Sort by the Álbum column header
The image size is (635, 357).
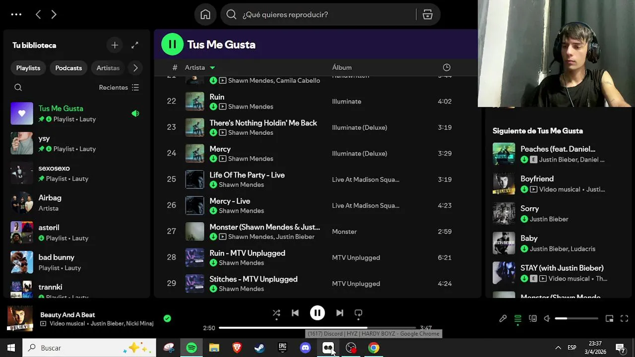coord(342,67)
